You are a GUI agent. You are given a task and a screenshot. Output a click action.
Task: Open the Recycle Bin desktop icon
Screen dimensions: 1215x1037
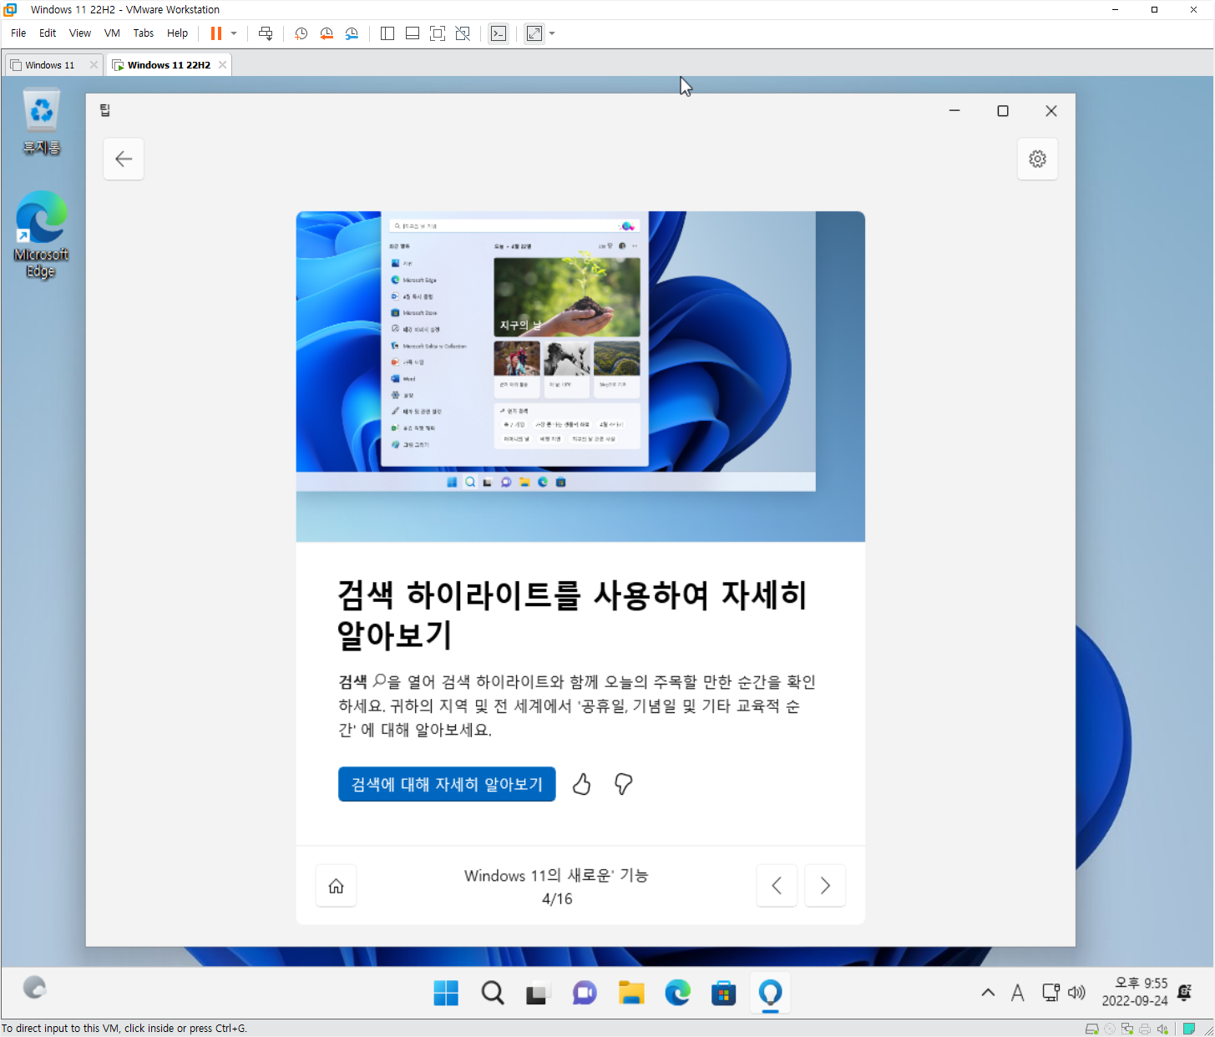click(x=41, y=123)
